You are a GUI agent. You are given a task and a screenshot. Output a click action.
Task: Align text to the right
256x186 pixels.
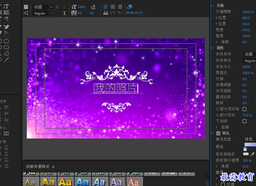pos(120,7)
